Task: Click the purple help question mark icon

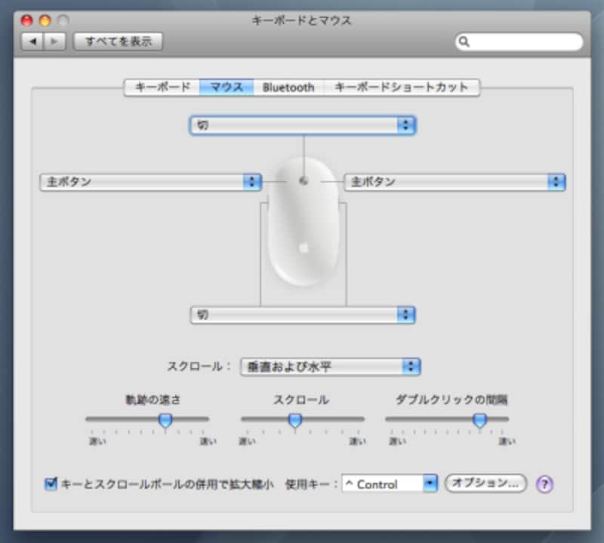Action: coord(544,484)
